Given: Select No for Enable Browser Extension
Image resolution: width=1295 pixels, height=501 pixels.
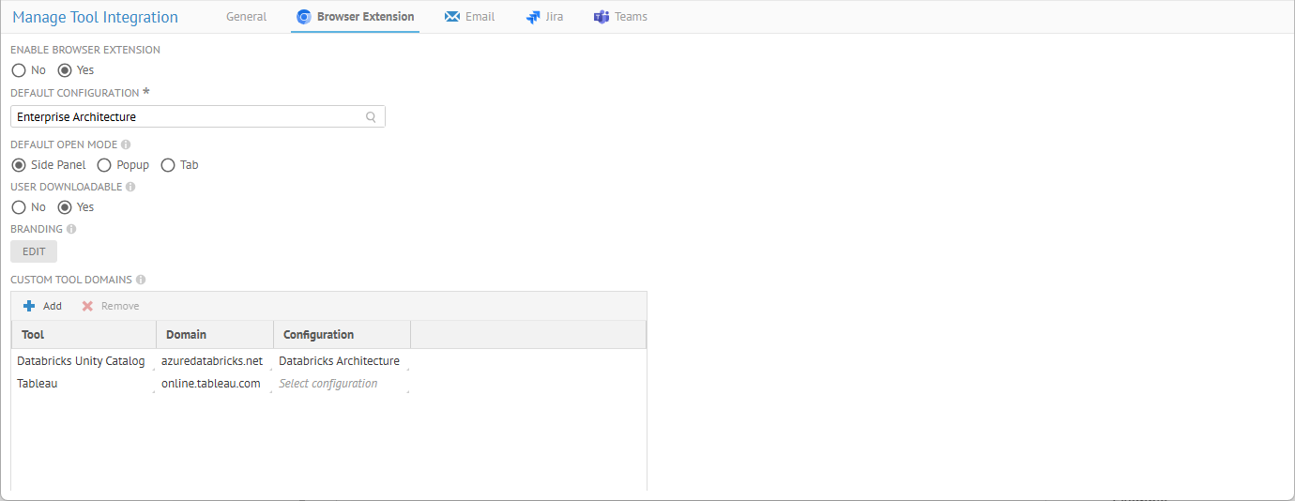Looking at the screenshot, I should [19, 70].
